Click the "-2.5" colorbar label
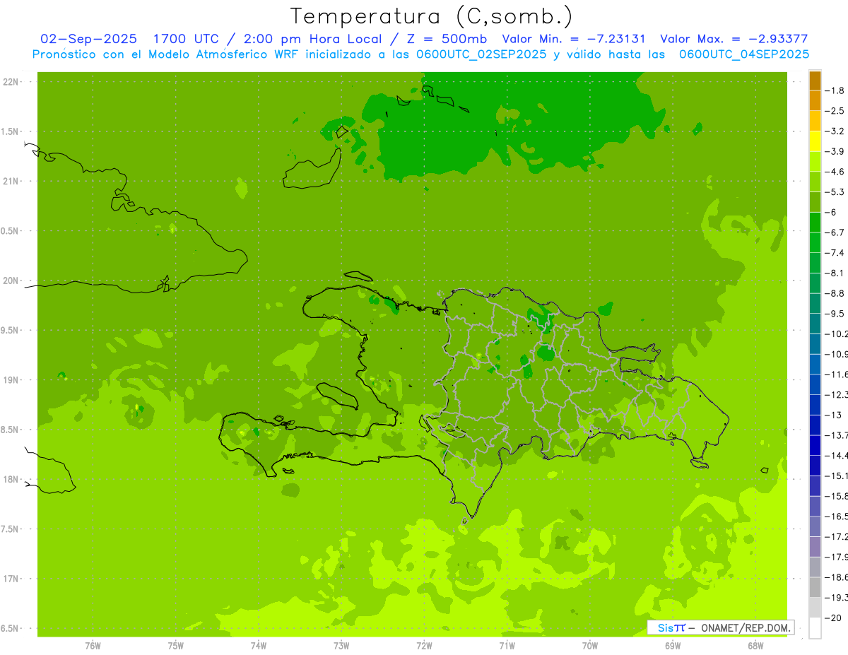848x655 pixels. (x=836, y=111)
